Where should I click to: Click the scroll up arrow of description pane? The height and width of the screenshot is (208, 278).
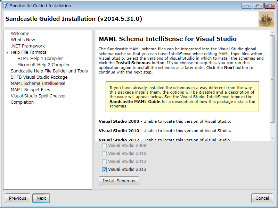pos(272,33)
